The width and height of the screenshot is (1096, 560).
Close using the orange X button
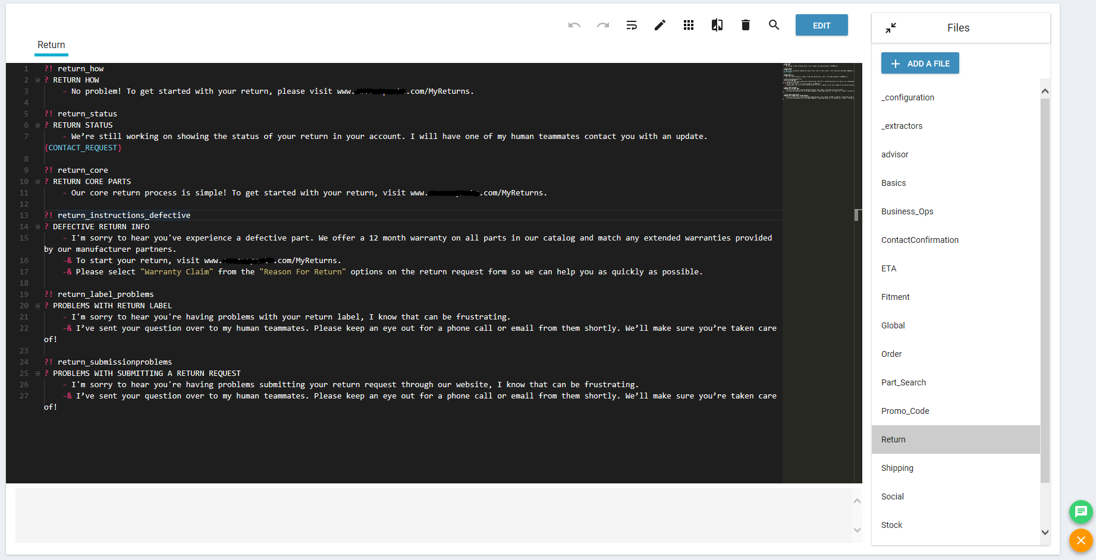pos(1081,540)
